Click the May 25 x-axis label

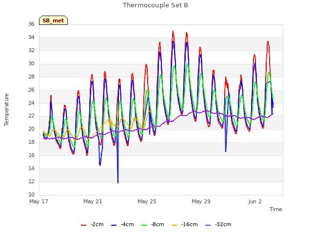point(147,201)
